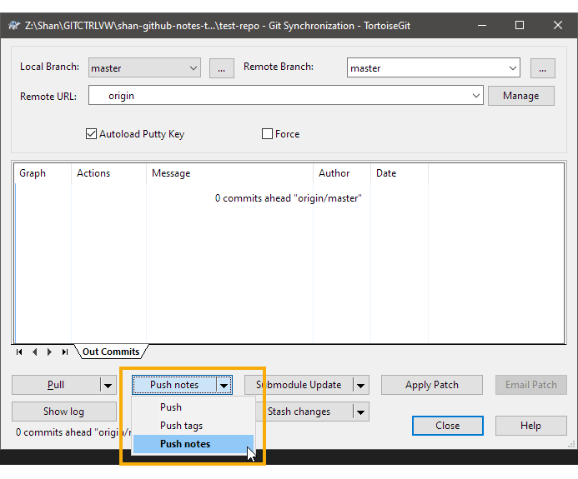Click the Manage remotes button

[x=520, y=96]
